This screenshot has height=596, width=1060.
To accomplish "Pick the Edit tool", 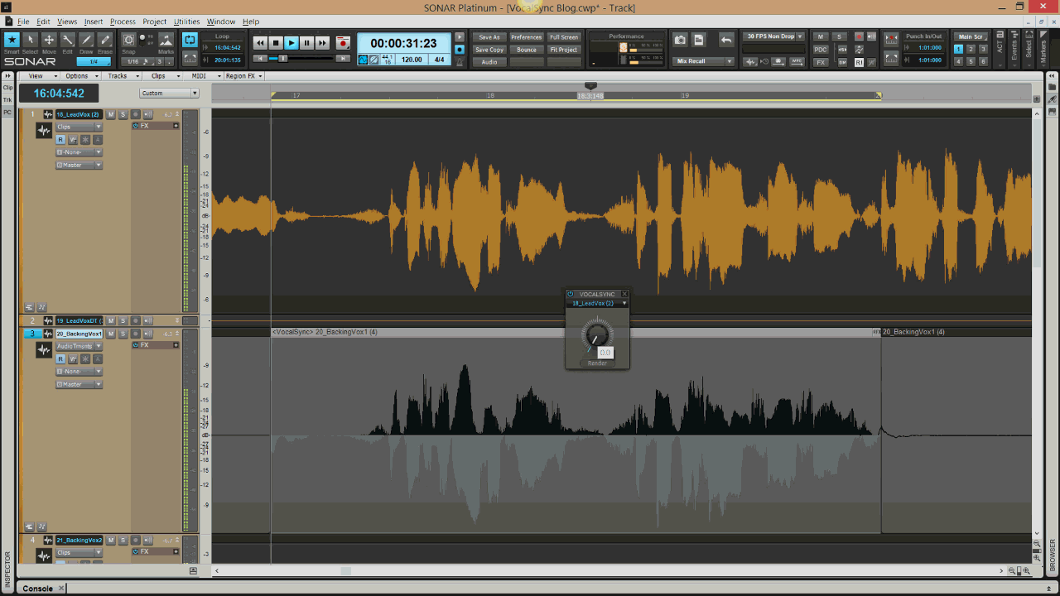I will coord(68,41).
